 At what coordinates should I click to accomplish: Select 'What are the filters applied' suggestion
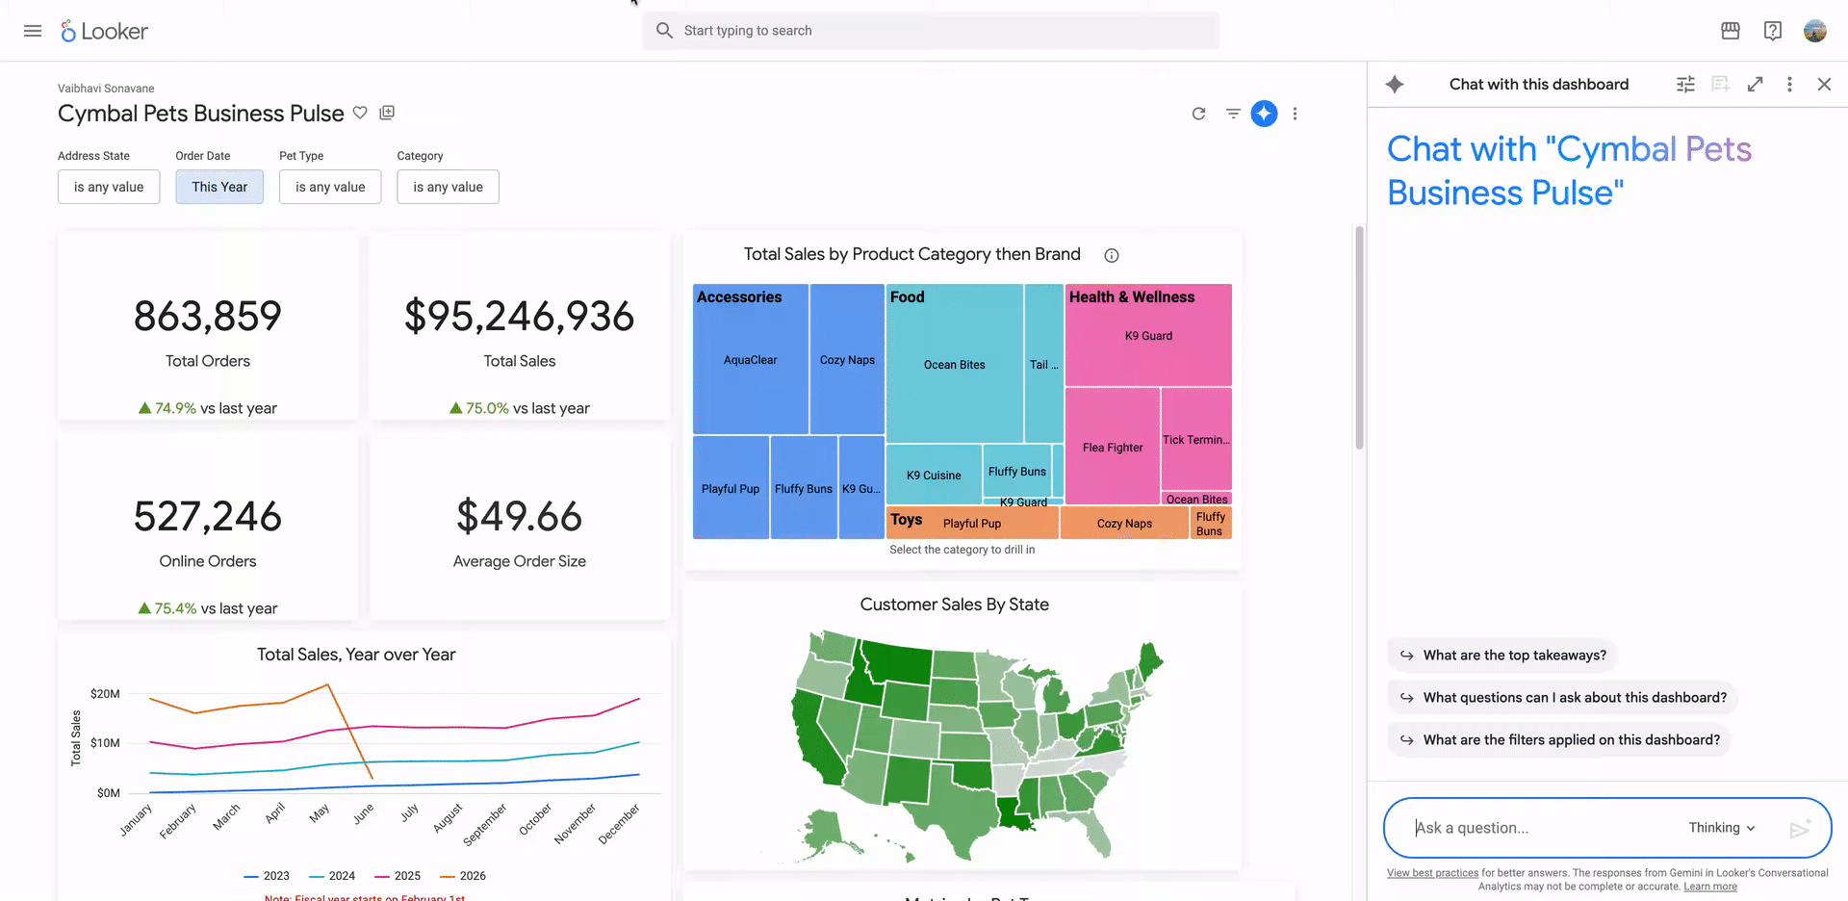pos(1559,740)
